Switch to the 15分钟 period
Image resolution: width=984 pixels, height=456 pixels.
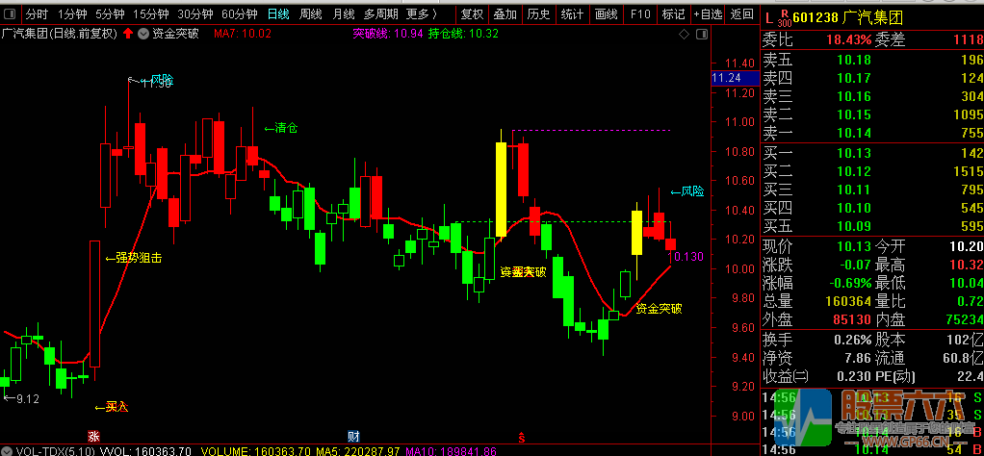click(151, 13)
